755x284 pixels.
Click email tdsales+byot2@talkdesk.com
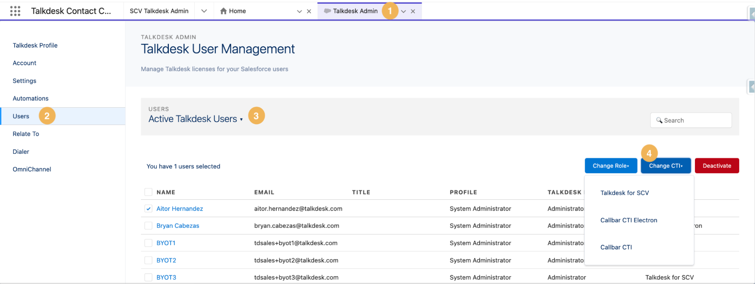[x=296, y=260]
